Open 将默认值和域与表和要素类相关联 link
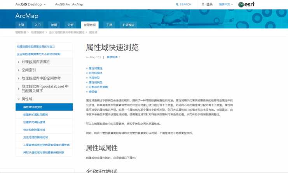The height and width of the screenshot is (173, 288). 44,152
